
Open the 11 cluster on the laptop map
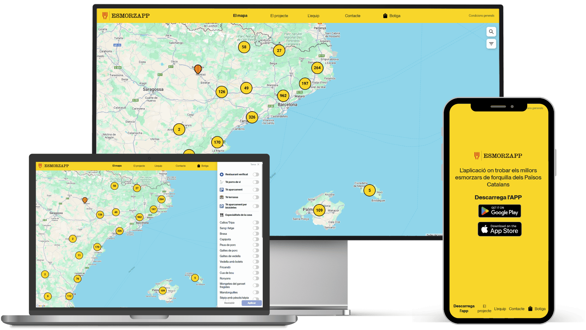[x=79, y=255]
